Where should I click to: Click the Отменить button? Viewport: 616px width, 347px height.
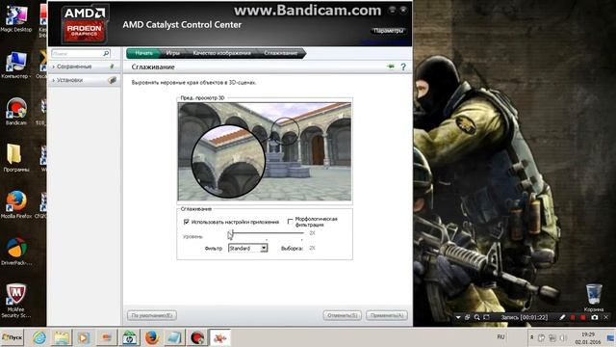click(x=343, y=315)
